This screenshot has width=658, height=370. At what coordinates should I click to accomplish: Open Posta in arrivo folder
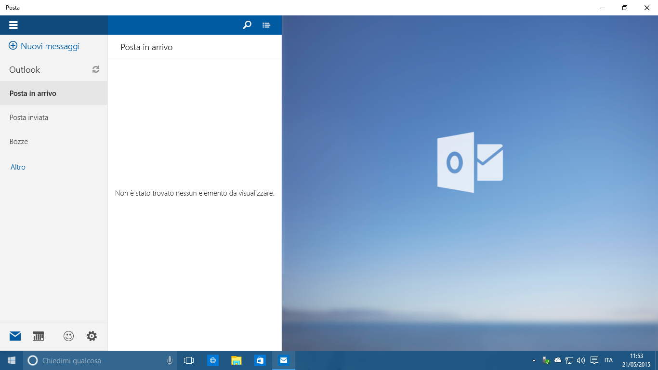[x=53, y=93]
